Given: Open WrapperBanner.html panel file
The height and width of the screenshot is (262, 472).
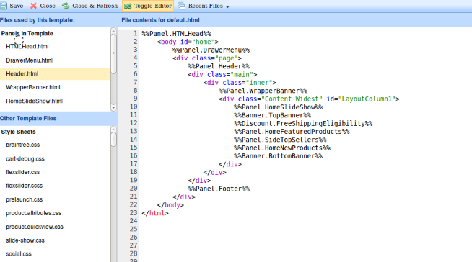Looking at the screenshot, I should 33,87.
